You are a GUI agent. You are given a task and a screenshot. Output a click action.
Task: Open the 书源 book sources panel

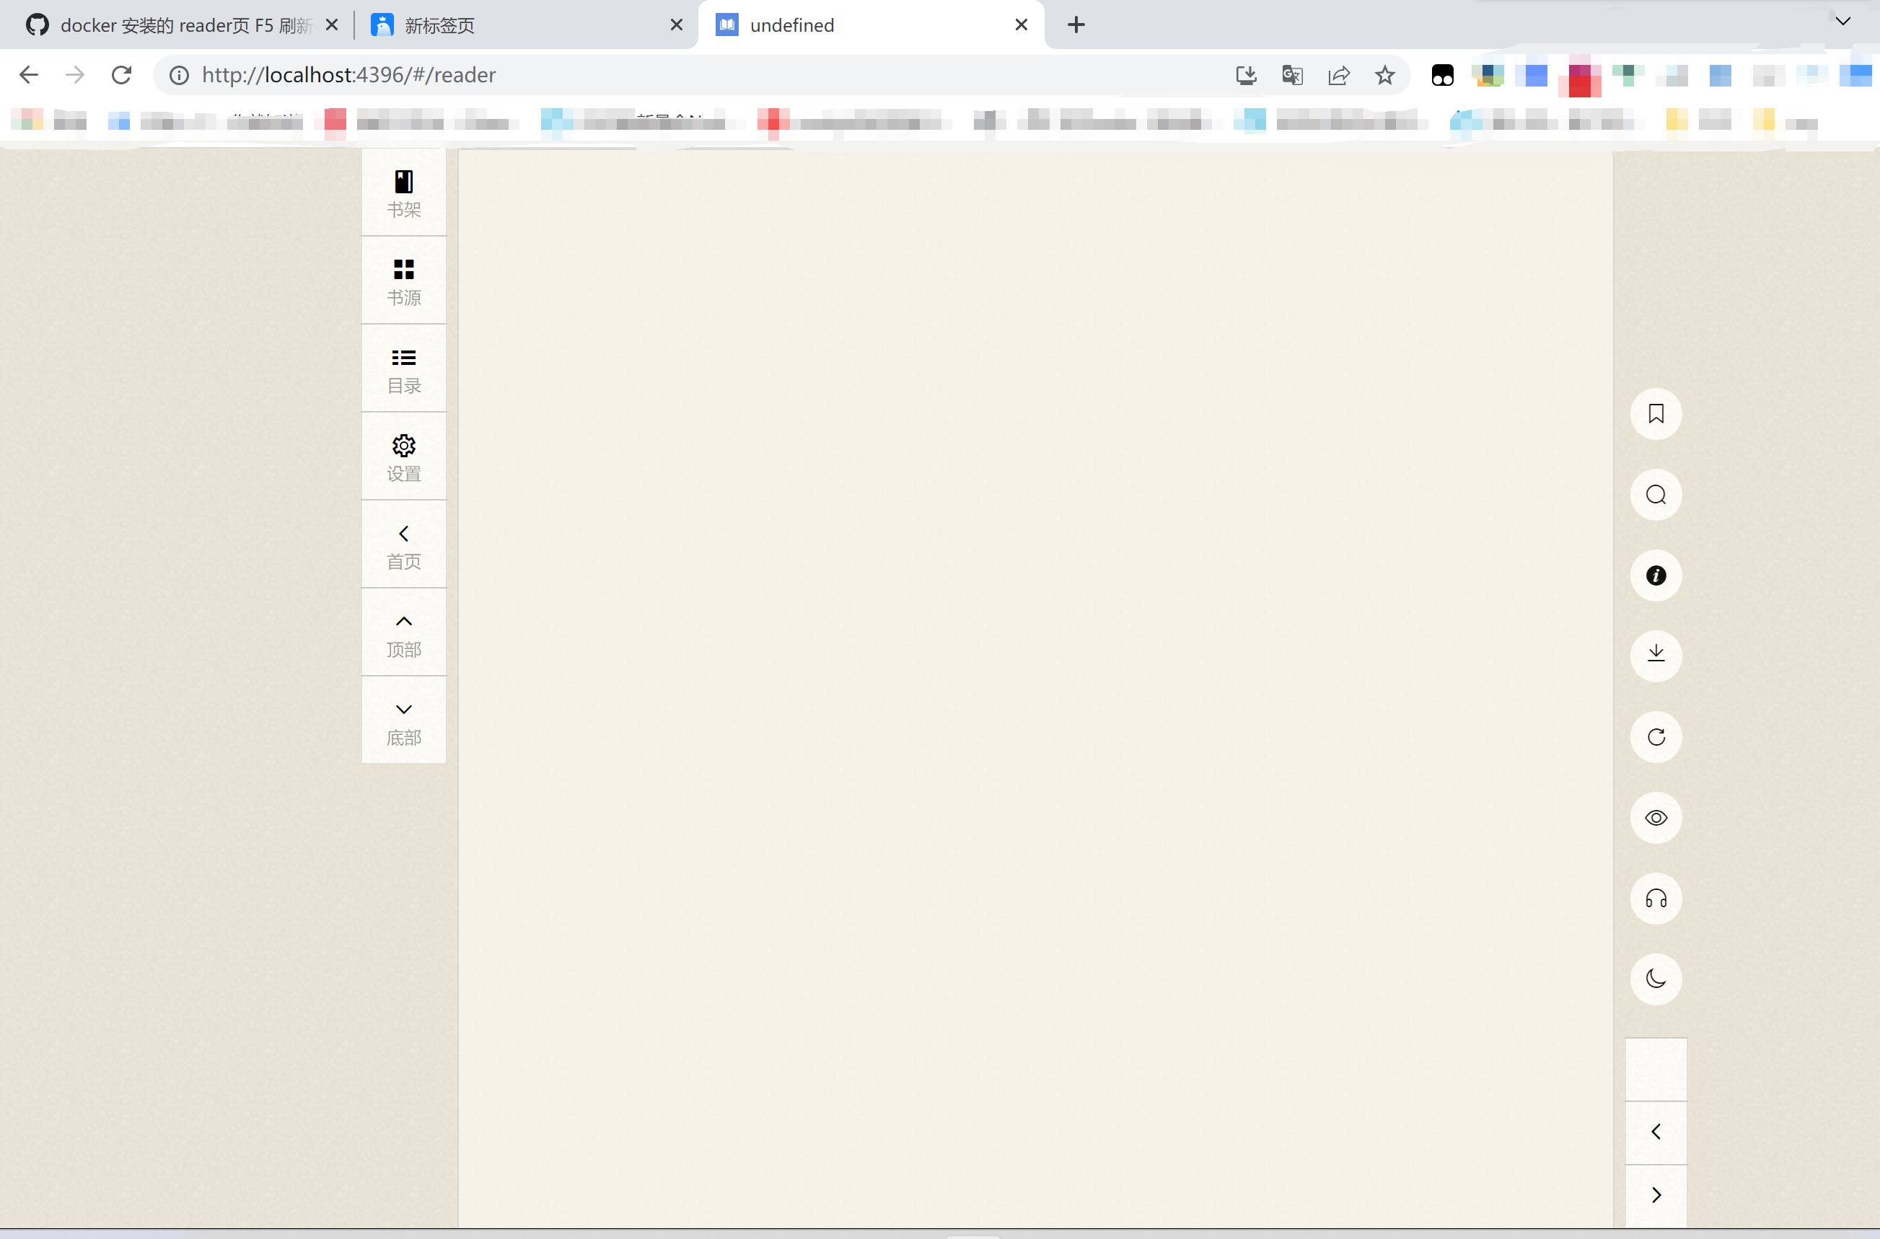pos(404,280)
